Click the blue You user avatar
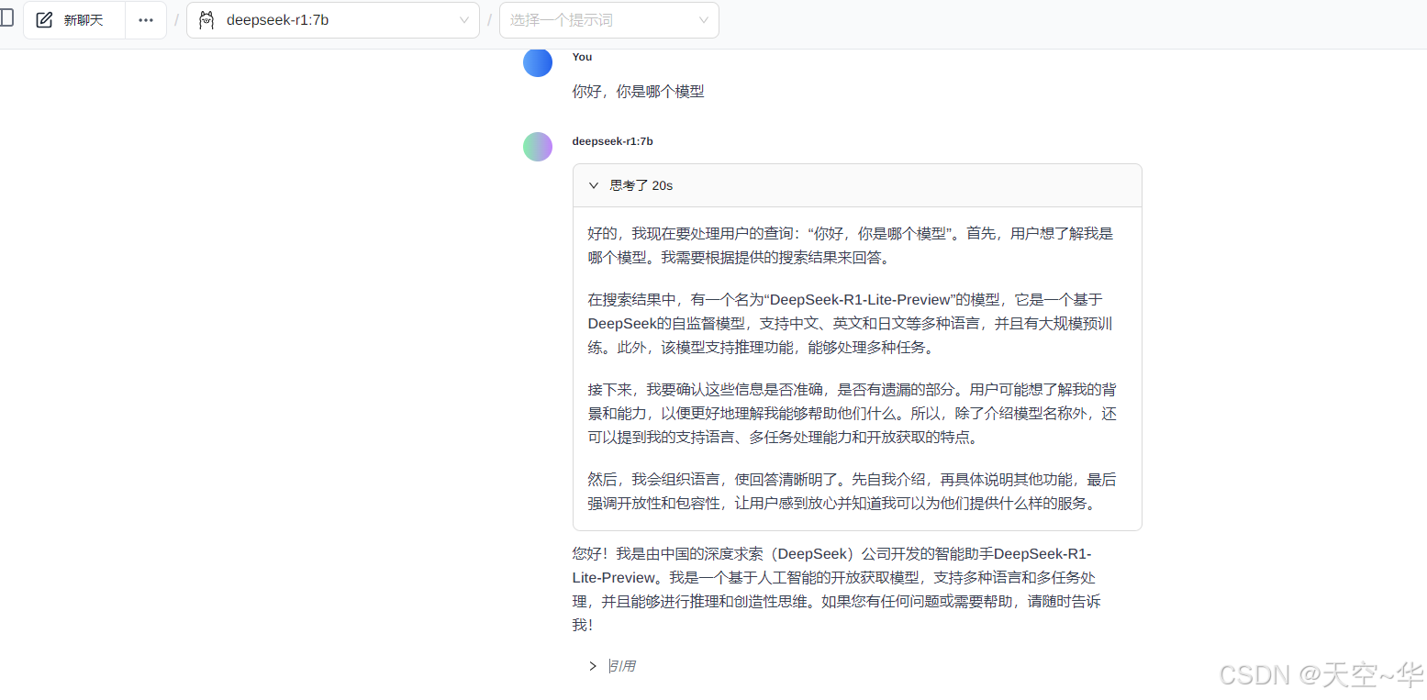This screenshot has height=700, width=1427. click(x=538, y=62)
